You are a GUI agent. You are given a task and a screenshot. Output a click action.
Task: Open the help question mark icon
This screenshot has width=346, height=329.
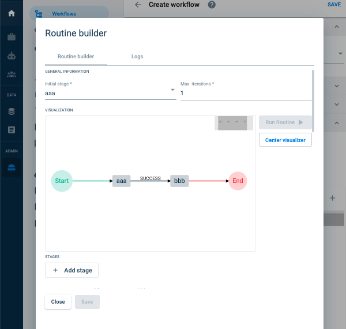click(x=212, y=5)
